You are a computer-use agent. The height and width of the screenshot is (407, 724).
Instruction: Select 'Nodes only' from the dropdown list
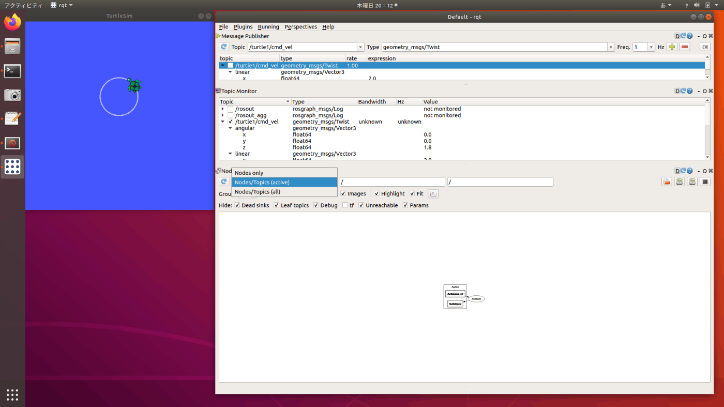click(284, 173)
